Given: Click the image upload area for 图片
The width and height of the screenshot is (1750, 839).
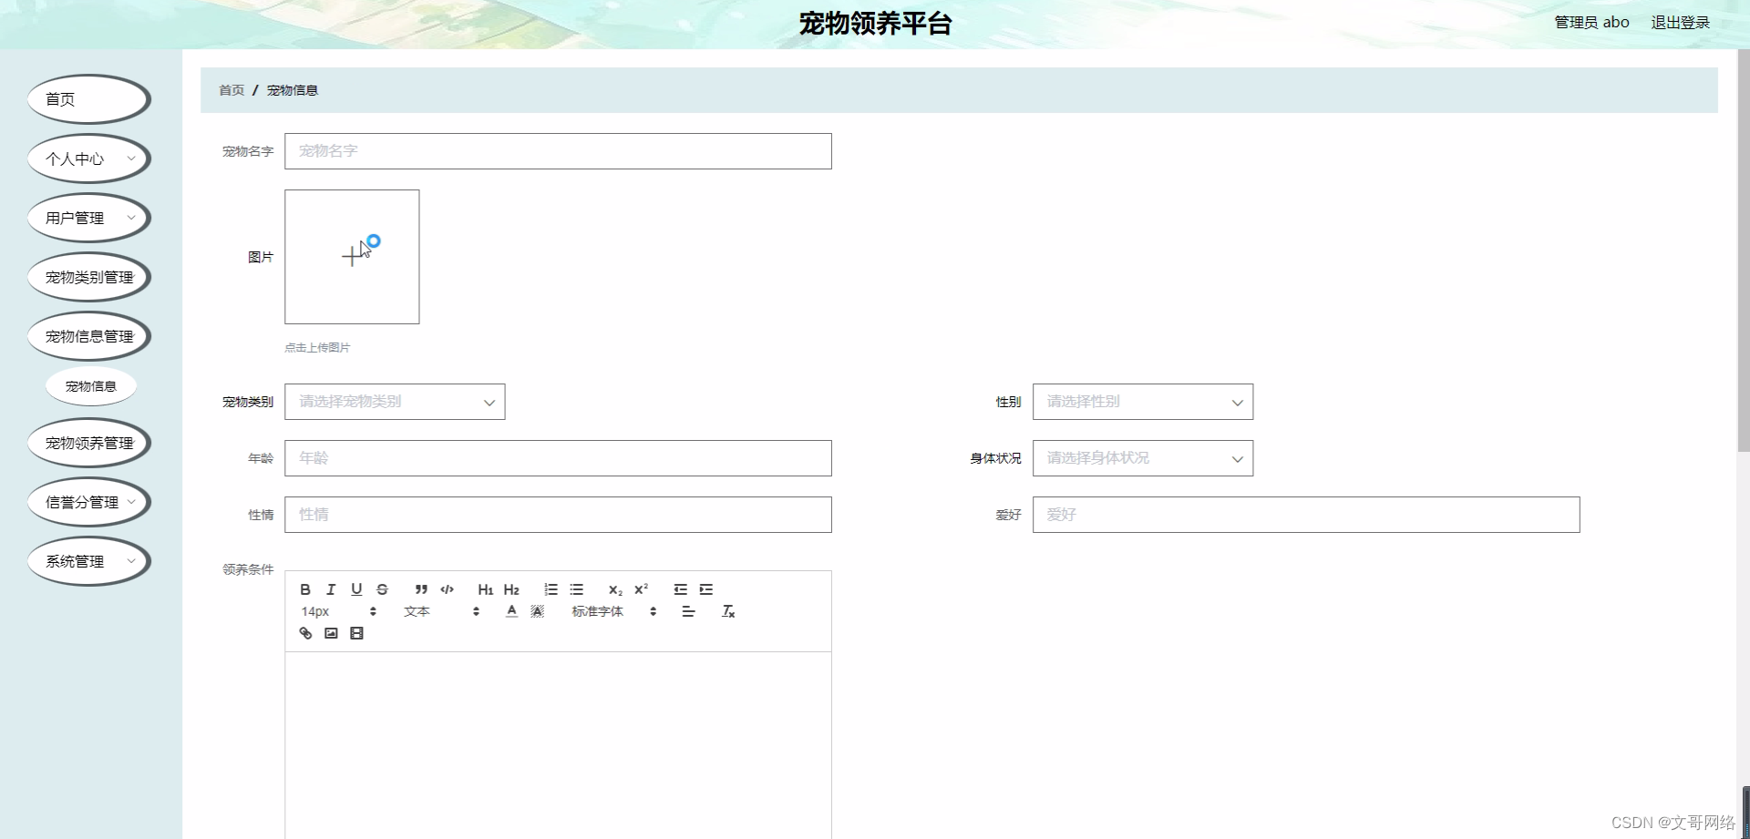Looking at the screenshot, I should click(352, 256).
